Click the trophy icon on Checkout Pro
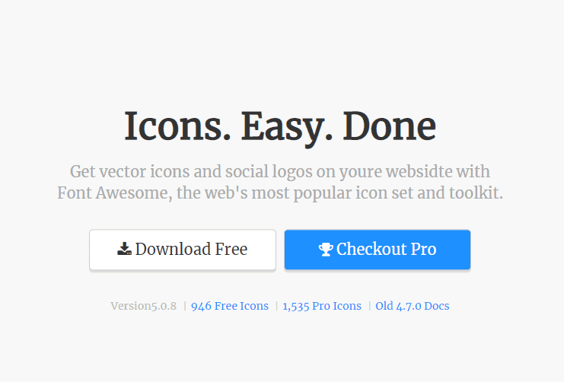Screen dimensions: 564x382 coord(326,250)
